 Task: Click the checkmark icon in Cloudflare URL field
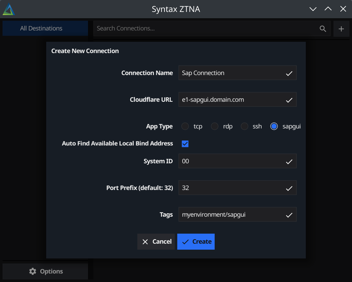pos(288,100)
